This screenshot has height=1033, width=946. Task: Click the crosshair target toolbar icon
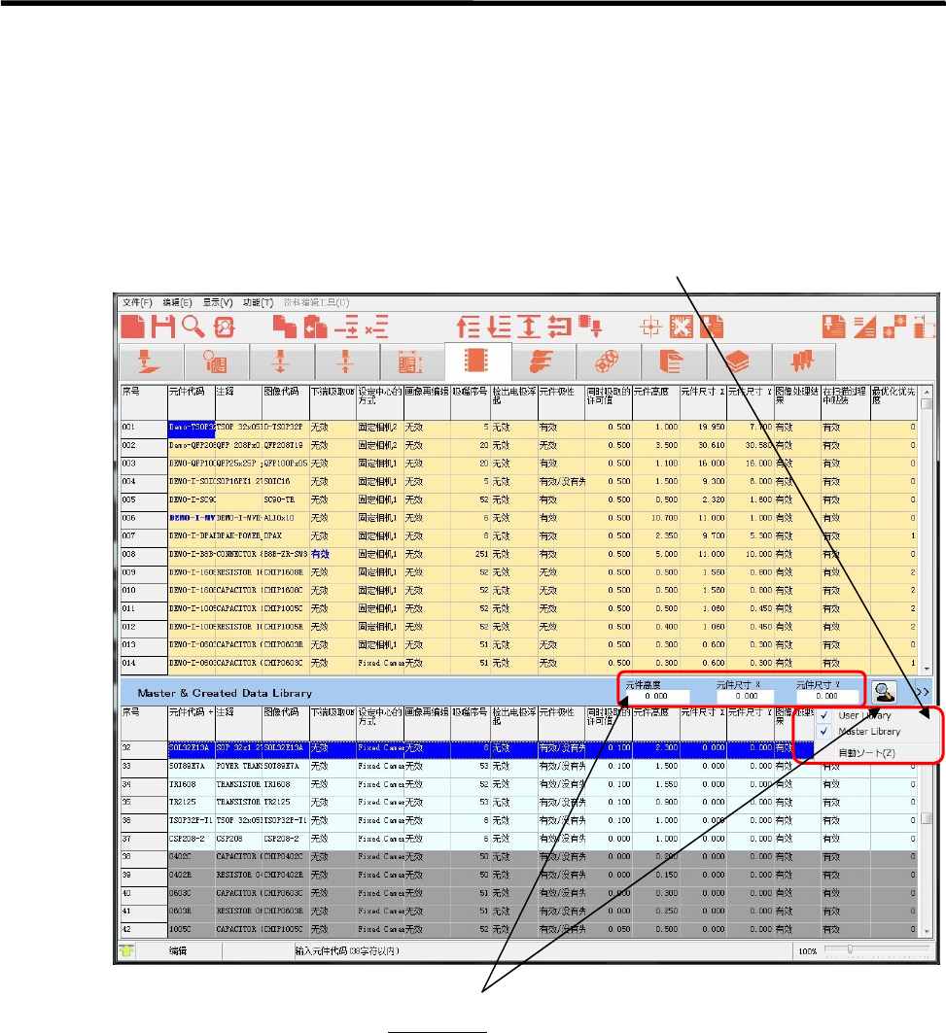(x=650, y=327)
